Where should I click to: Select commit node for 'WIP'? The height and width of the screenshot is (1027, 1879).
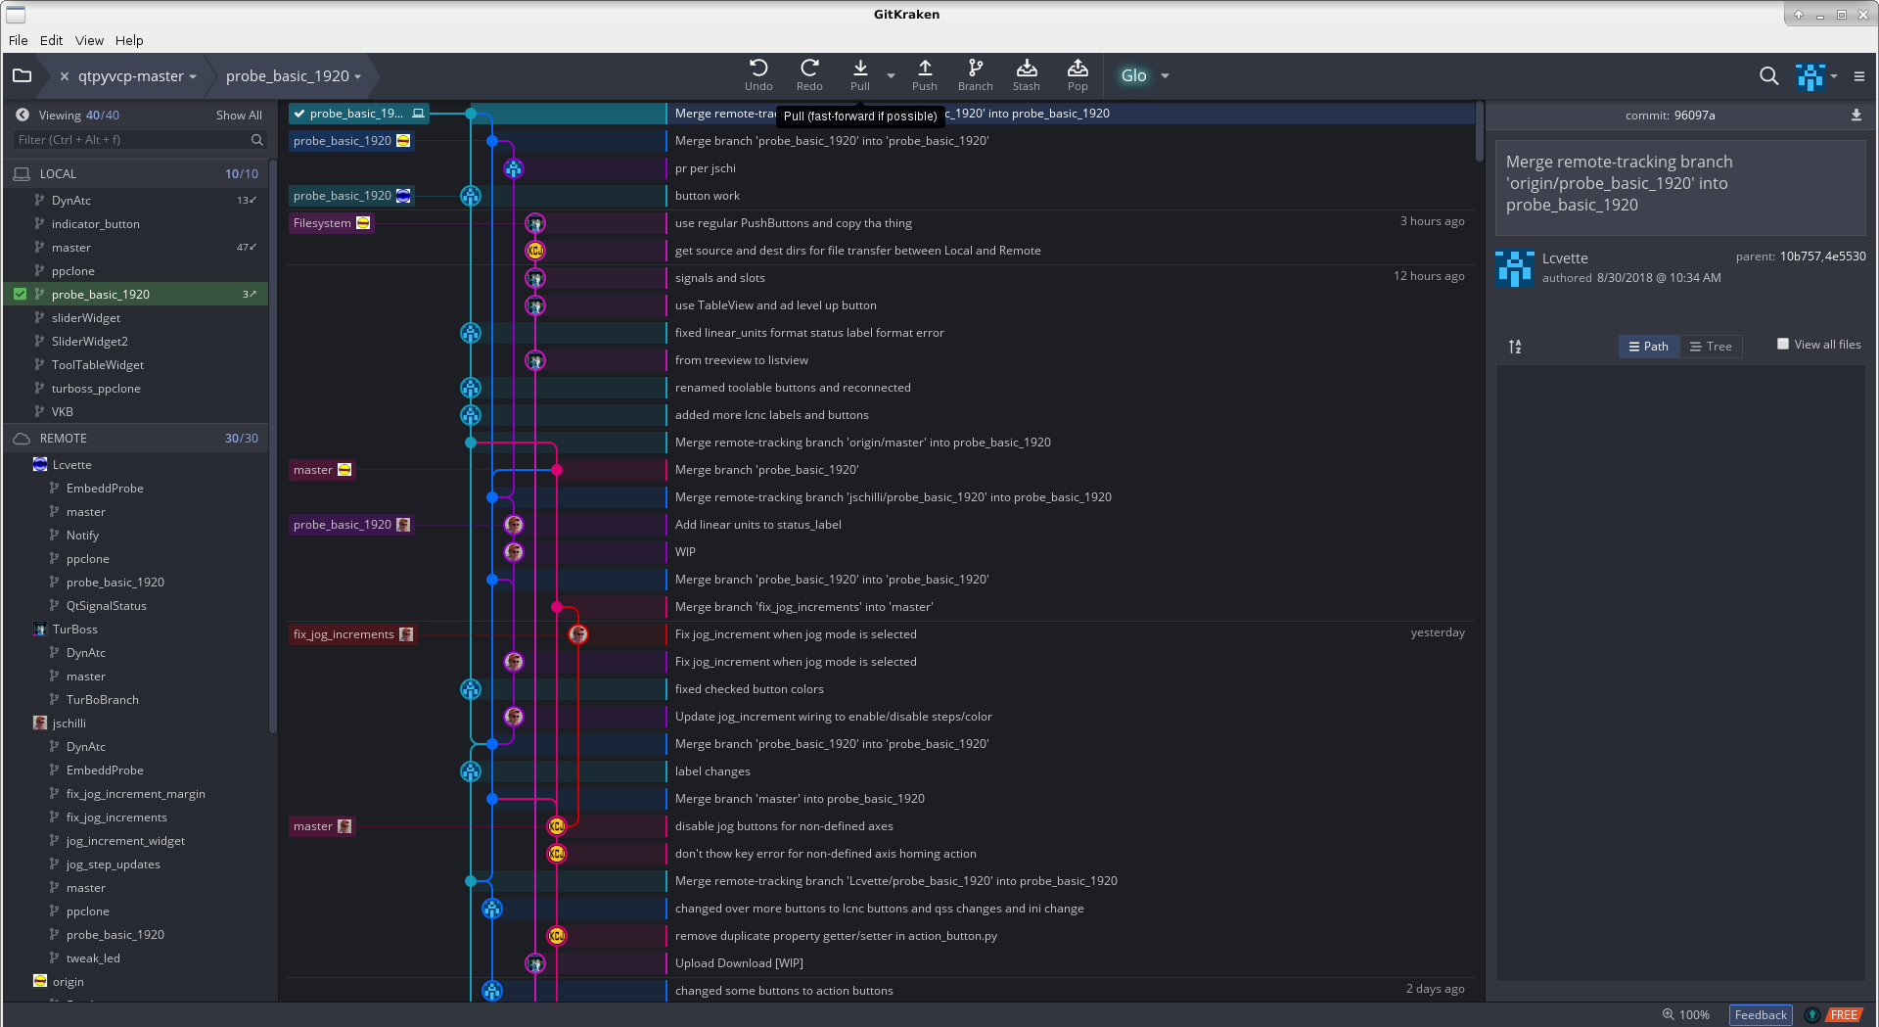[514, 552]
